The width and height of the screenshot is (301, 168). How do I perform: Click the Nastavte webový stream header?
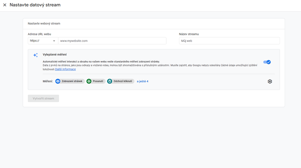point(44,24)
